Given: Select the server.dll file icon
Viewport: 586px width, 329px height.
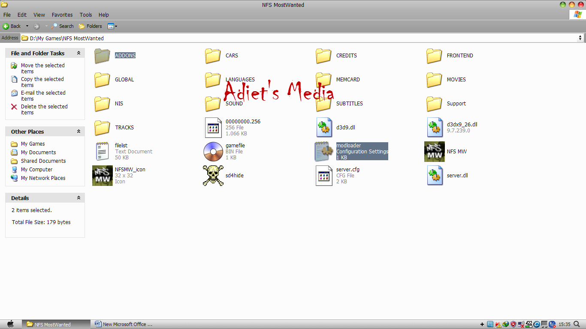Looking at the screenshot, I should pos(435,176).
